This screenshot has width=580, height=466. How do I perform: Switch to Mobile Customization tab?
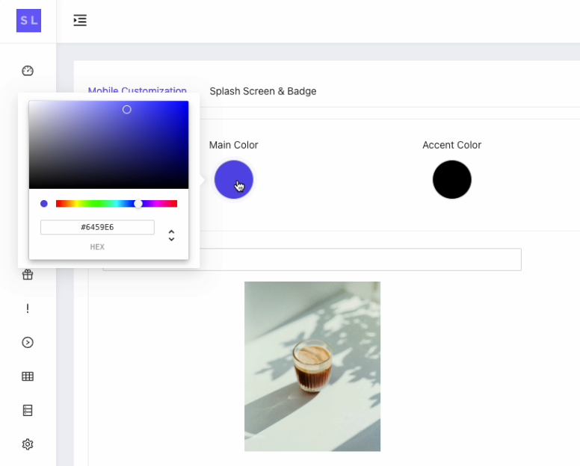pos(138,91)
